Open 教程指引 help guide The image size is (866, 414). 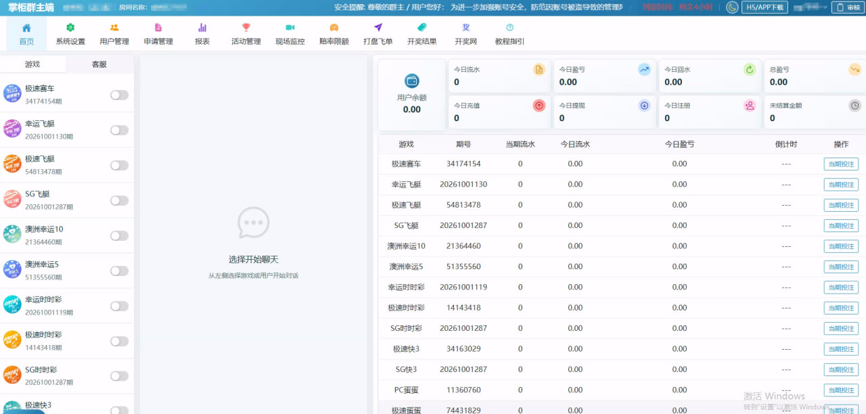click(510, 34)
